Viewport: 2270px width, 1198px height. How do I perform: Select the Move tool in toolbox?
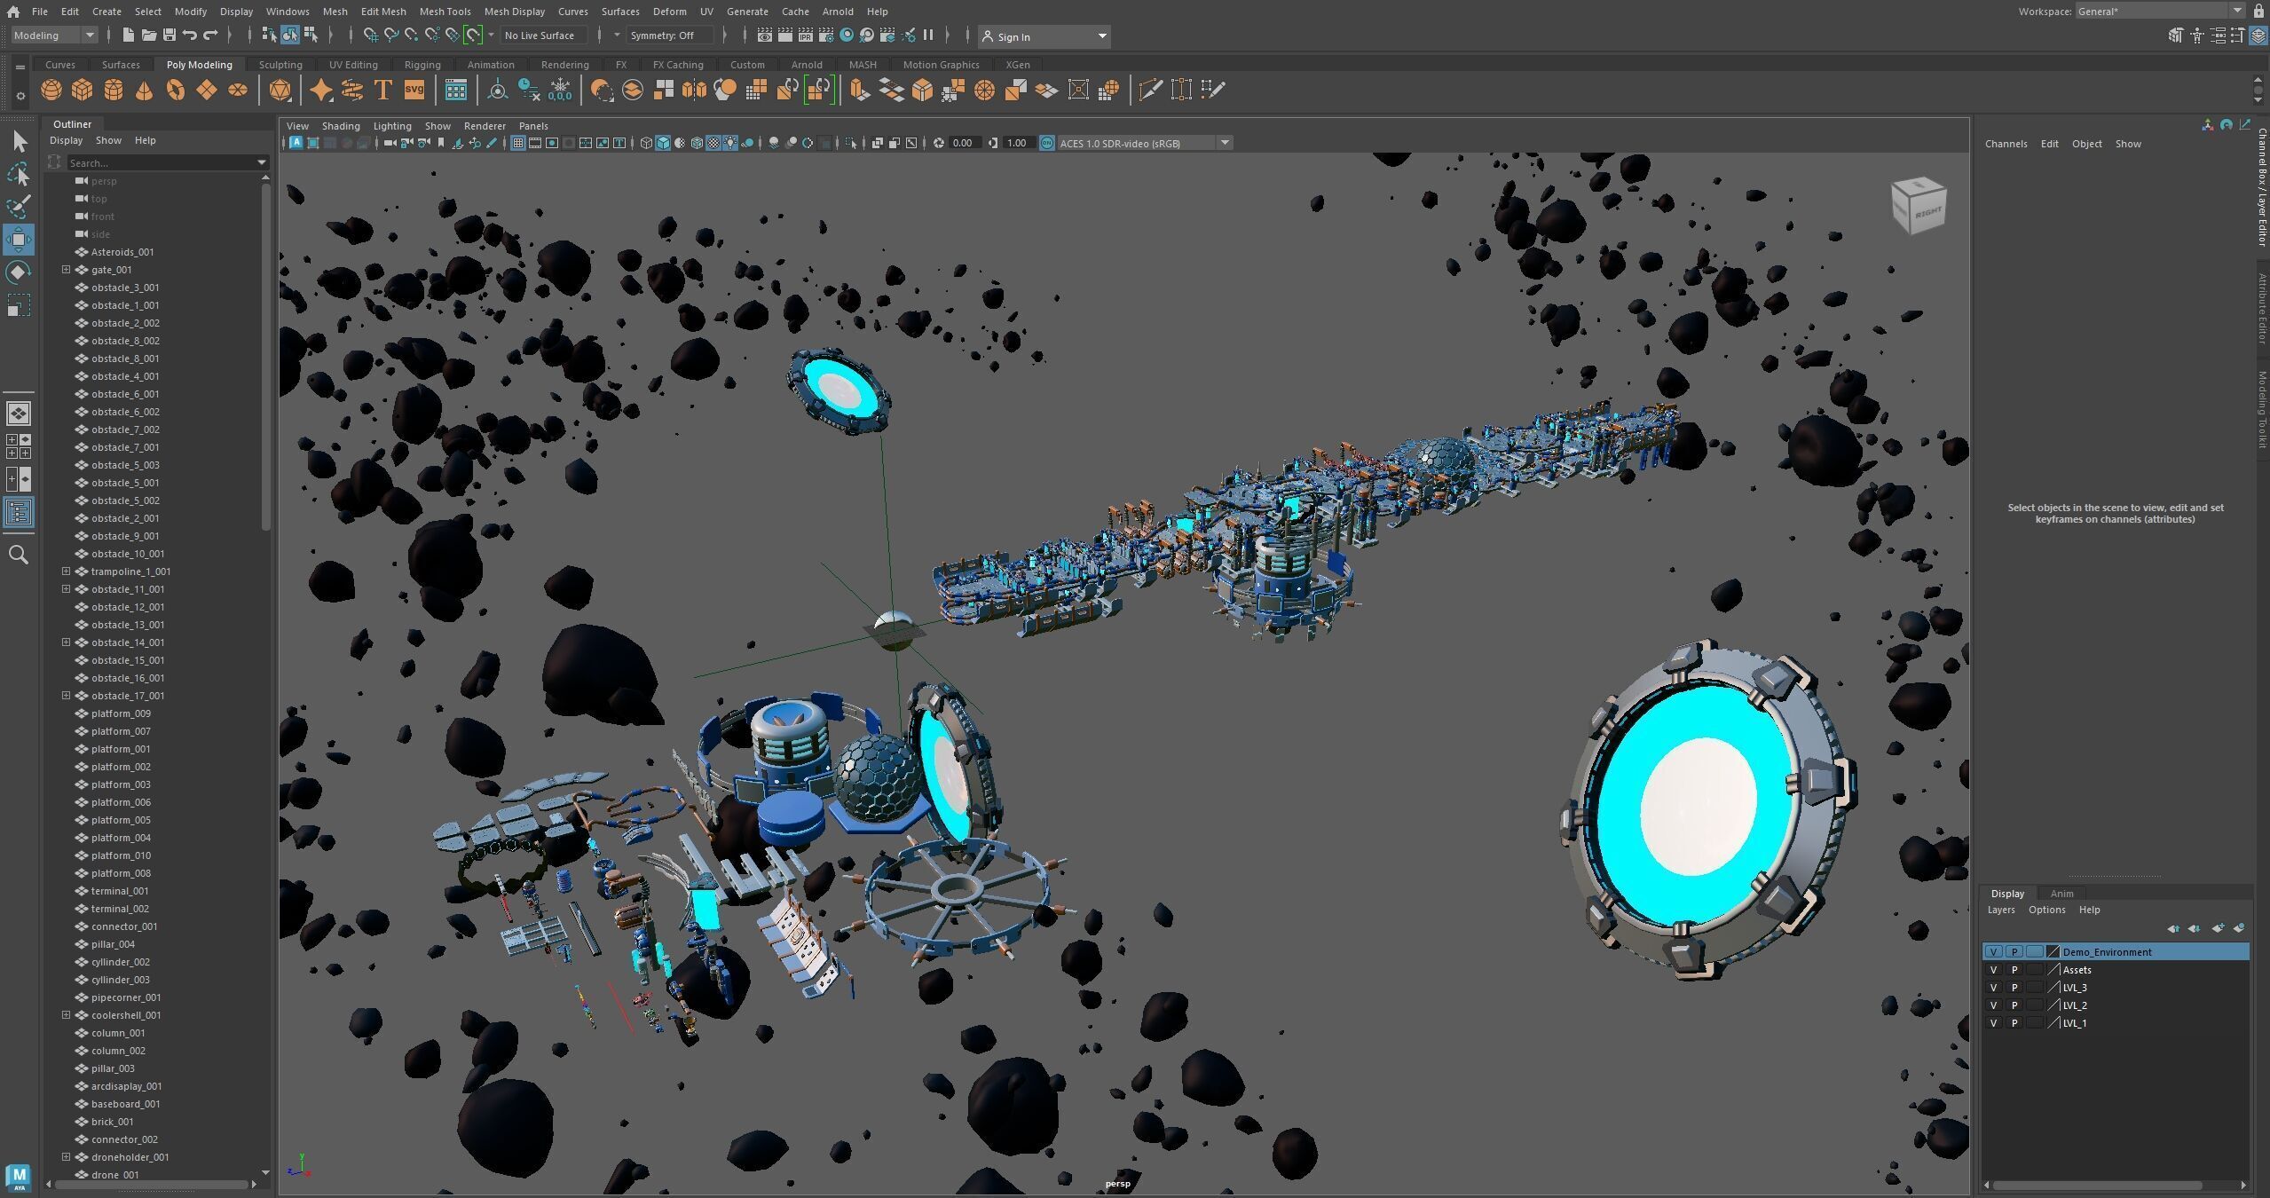19,240
